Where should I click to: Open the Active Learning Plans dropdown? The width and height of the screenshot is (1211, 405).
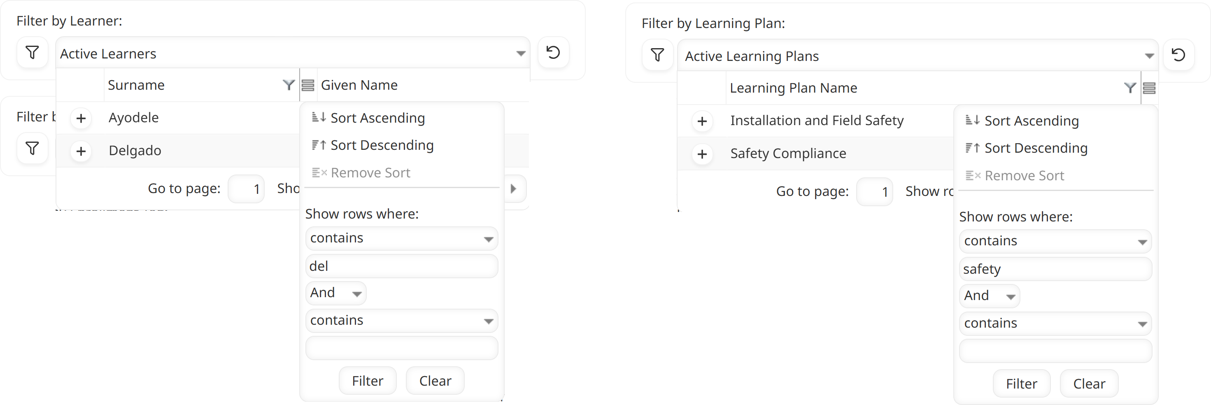coord(1149,56)
